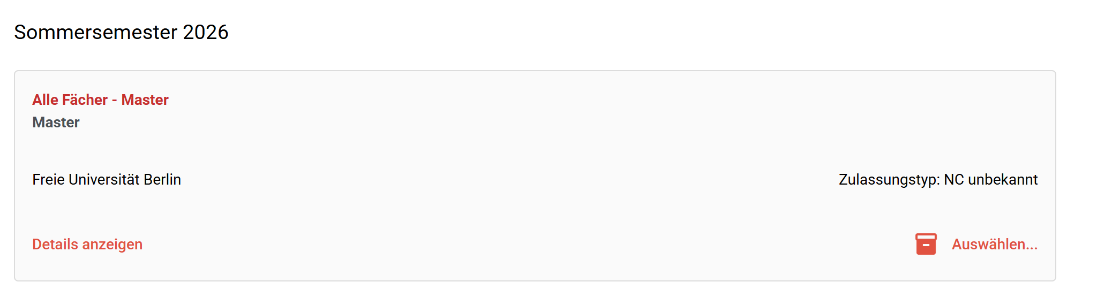Viewport: 1097px width, 305px height.
Task: Click the "Freie Universität Berlin" text
Action: coord(107,180)
